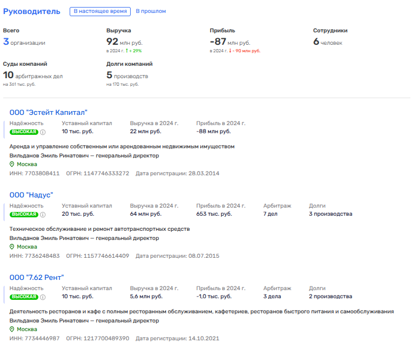Click «5 производств» in company debts summary
412x350 pixels.
click(x=127, y=76)
